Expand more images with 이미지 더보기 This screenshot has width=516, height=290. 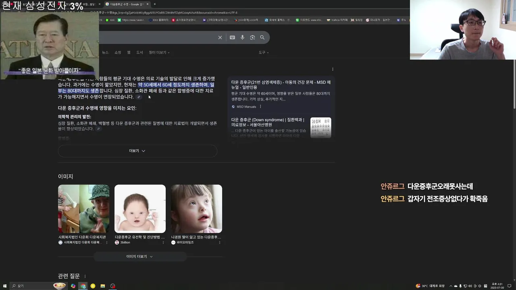coord(139,257)
